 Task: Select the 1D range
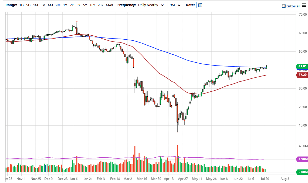pyautogui.click(x=21, y=5)
